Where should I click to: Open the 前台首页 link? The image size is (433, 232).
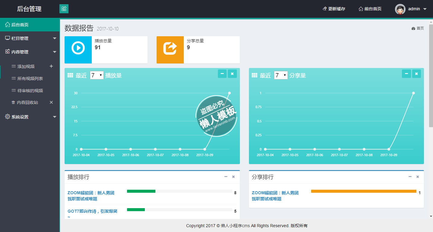(370, 9)
